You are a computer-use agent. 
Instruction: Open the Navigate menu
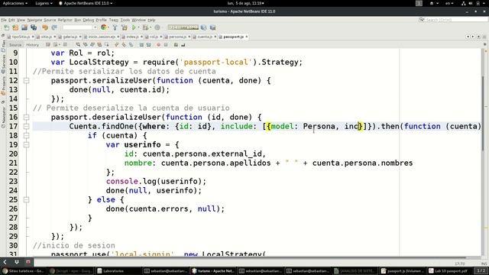[34, 20]
